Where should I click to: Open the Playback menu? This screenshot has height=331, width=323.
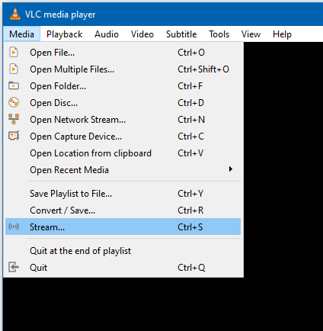point(64,34)
